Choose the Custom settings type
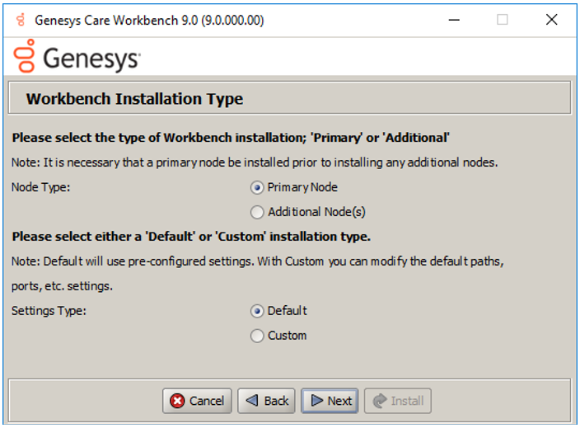 point(257,336)
